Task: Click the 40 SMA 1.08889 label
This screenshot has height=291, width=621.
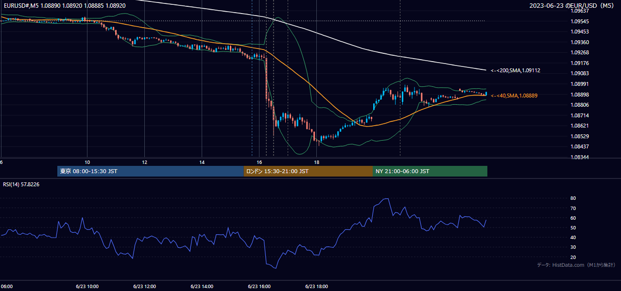Action: (x=514, y=96)
